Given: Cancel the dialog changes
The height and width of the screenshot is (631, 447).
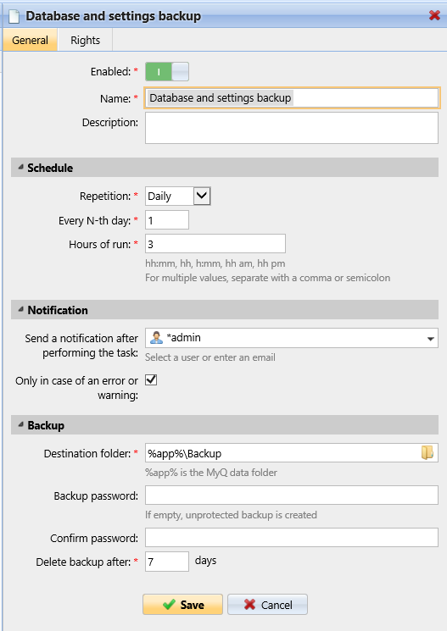Looking at the screenshot, I should [x=268, y=604].
